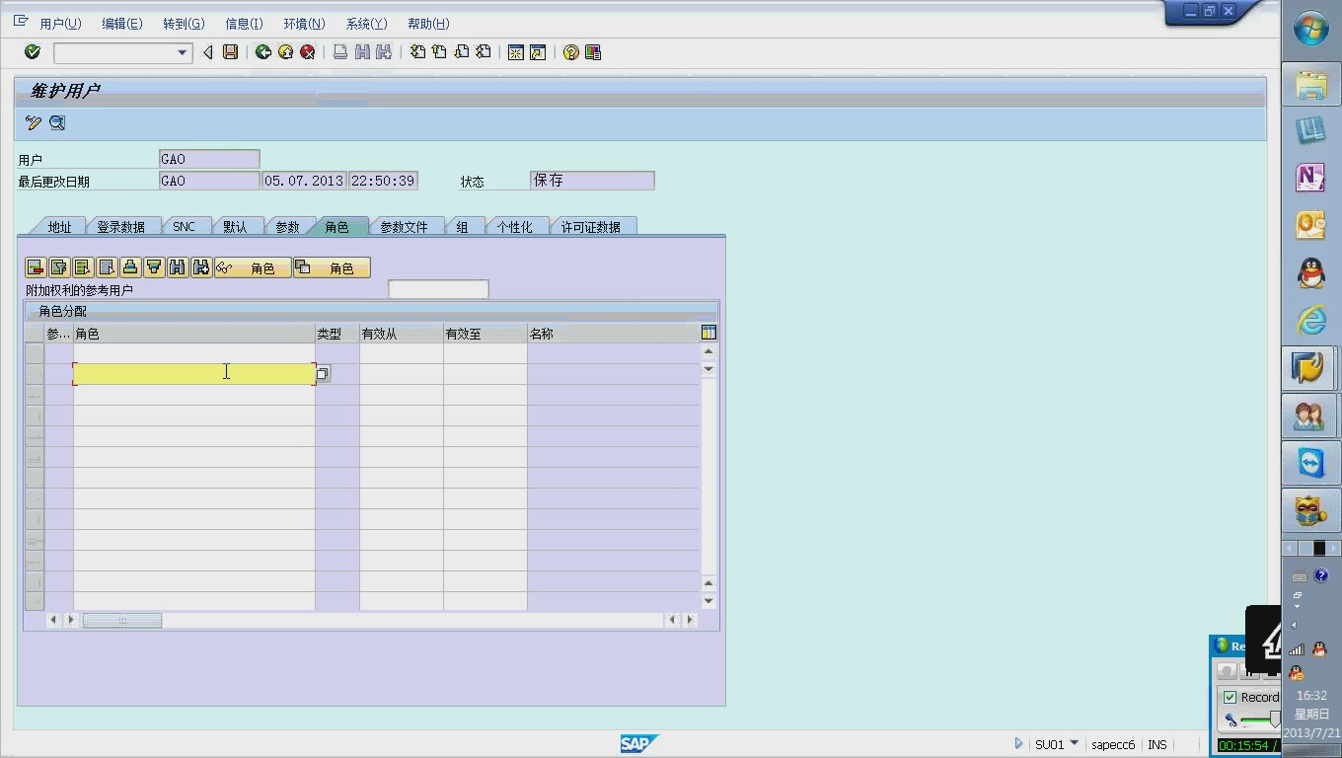Image resolution: width=1342 pixels, height=758 pixels.
Task: Click the delete row icon in role toolbar
Action: [x=36, y=267]
